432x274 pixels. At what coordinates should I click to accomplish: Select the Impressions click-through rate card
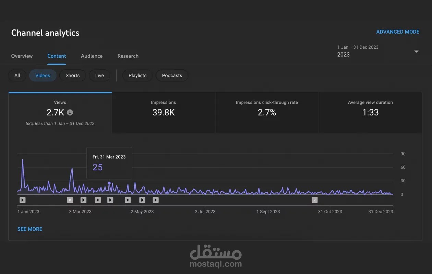pos(267,112)
